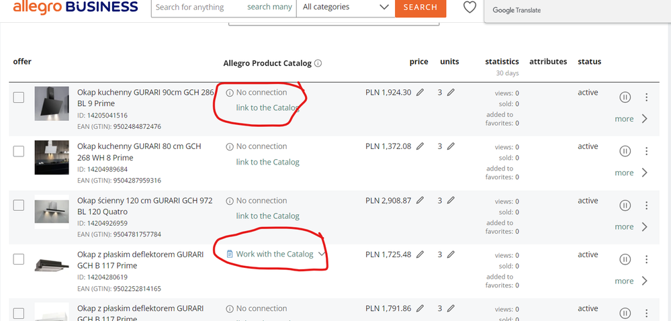The image size is (671, 321).
Task: Open three-dot menu for the GCH 268 WH 8 offer
Action: tap(646, 151)
